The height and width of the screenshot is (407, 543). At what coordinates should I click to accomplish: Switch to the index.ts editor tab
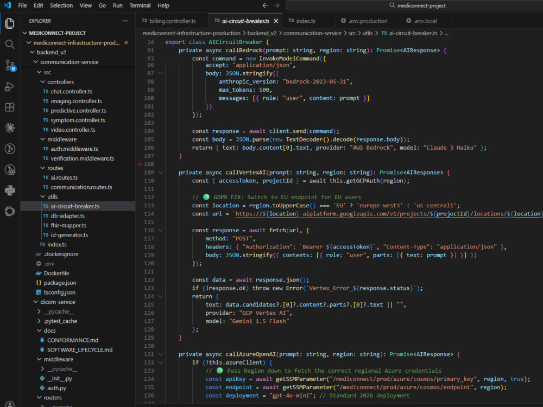[x=306, y=21]
